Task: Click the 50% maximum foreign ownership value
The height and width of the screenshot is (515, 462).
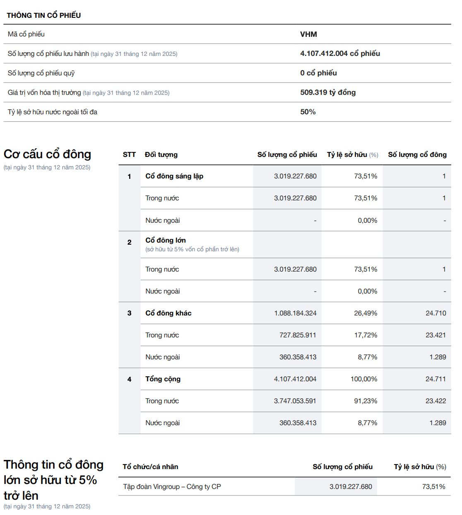Action: coord(308,112)
